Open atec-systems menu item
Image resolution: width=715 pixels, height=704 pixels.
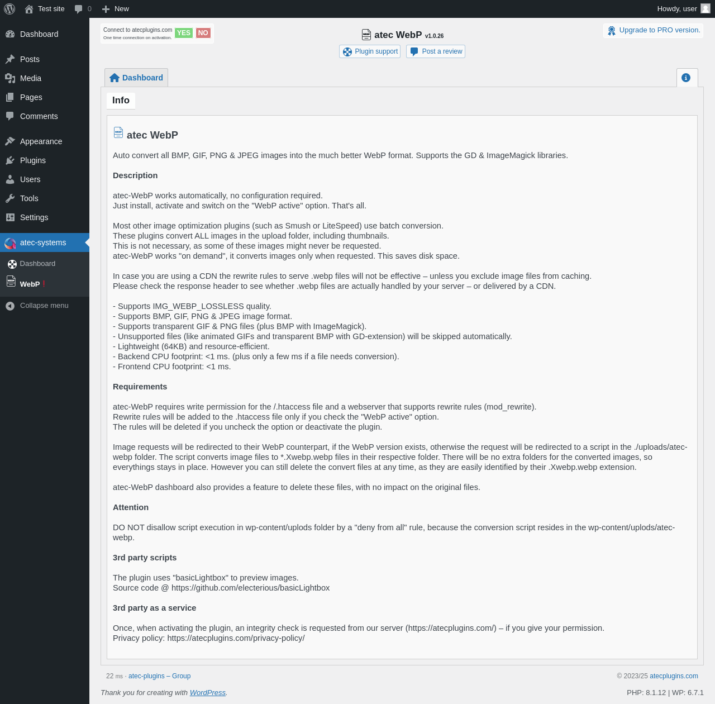tap(45, 242)
